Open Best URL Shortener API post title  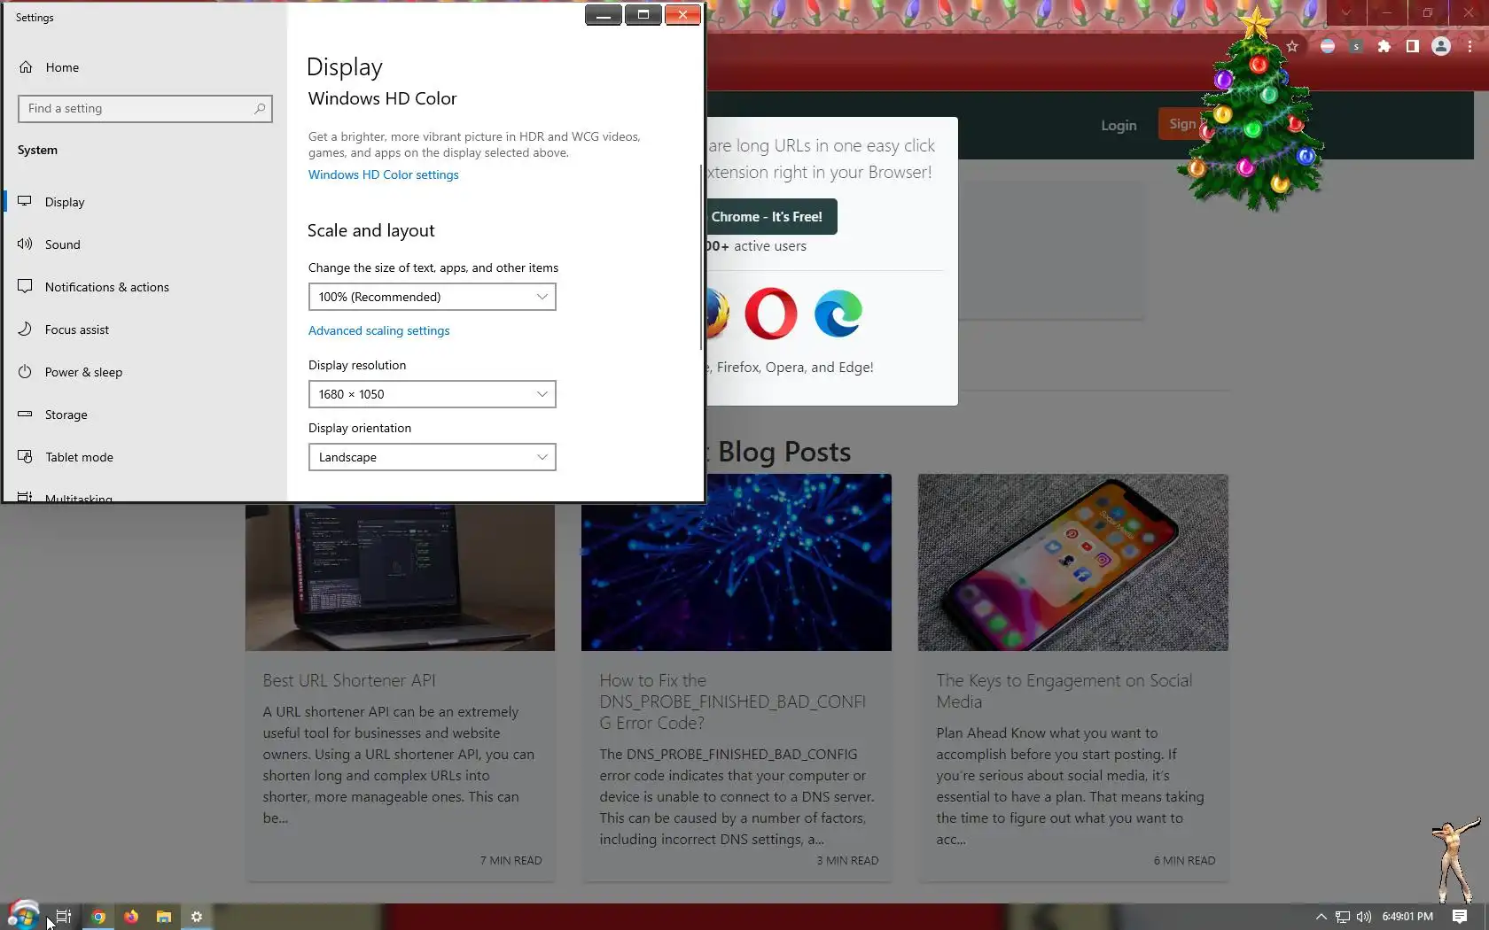coord(348,680)
